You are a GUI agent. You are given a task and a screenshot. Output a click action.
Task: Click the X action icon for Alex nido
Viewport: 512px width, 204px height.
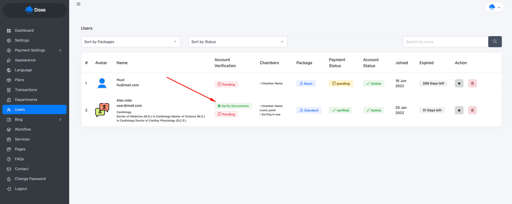(x=459, y=110)
